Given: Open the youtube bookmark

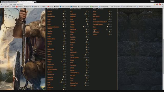Looking at the screenshot, I should point(50,7).
